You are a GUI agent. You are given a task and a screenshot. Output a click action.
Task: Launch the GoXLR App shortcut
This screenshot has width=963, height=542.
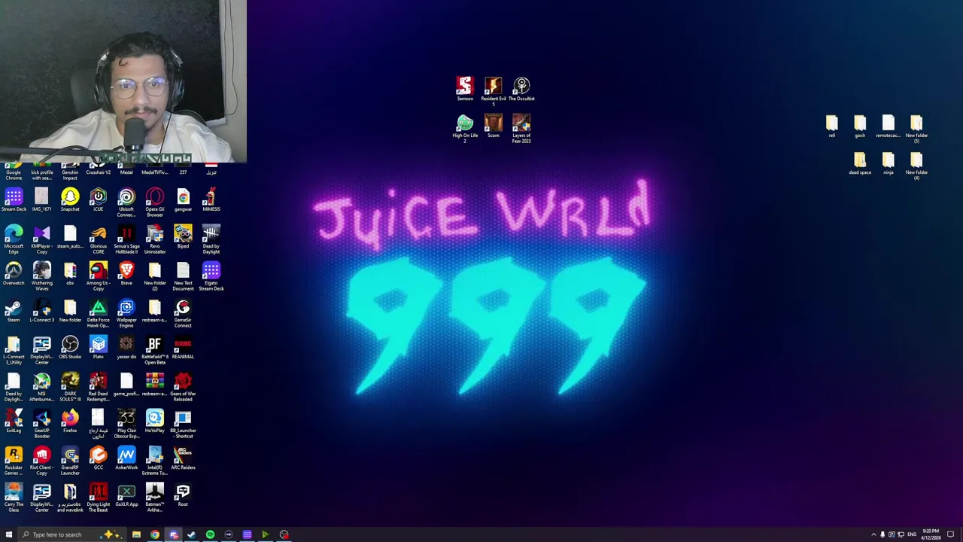pyautogui.click(x=126, y=495)
